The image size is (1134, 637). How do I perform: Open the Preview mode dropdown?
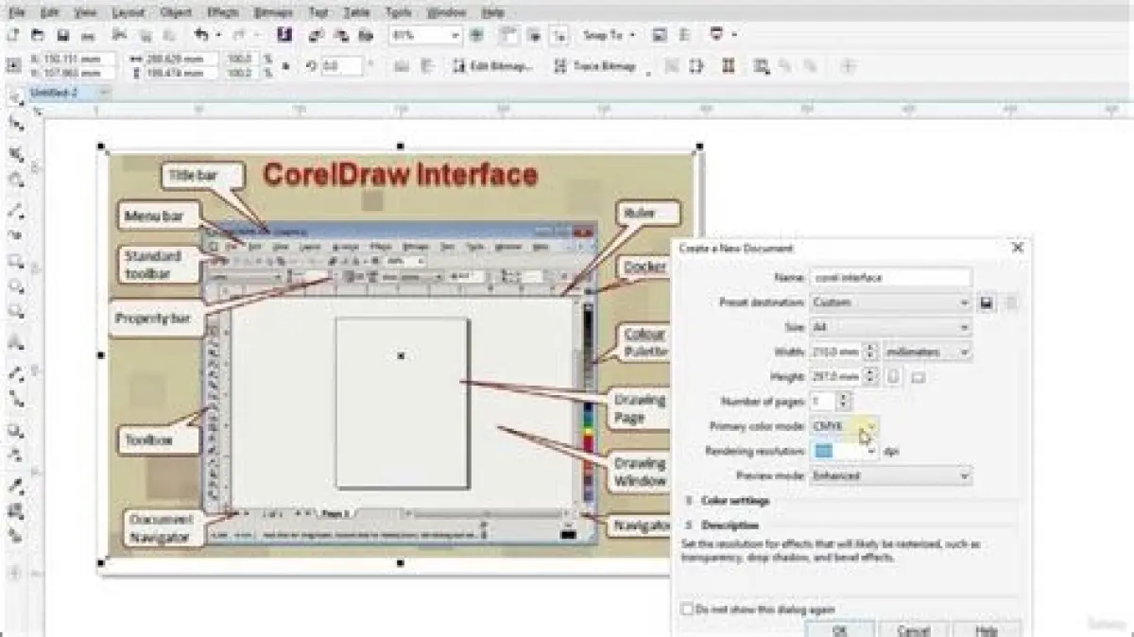[890, 476]
